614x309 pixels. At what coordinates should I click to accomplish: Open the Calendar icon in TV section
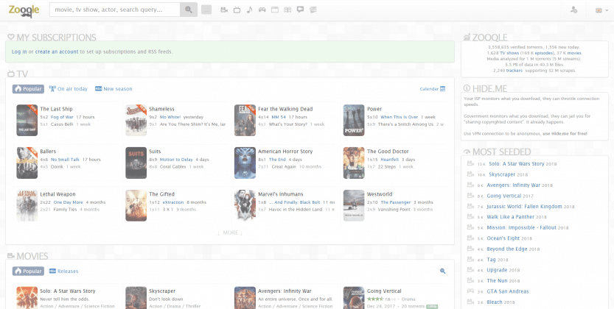point(442,89)
